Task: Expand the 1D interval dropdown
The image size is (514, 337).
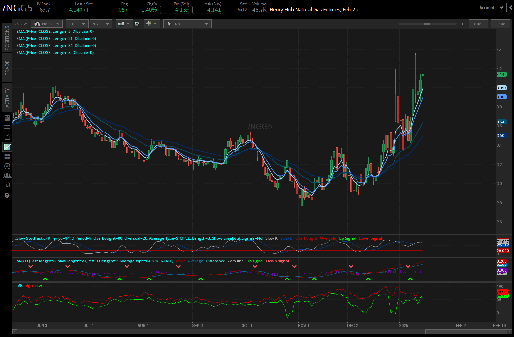Action: (x=77, y=24)
